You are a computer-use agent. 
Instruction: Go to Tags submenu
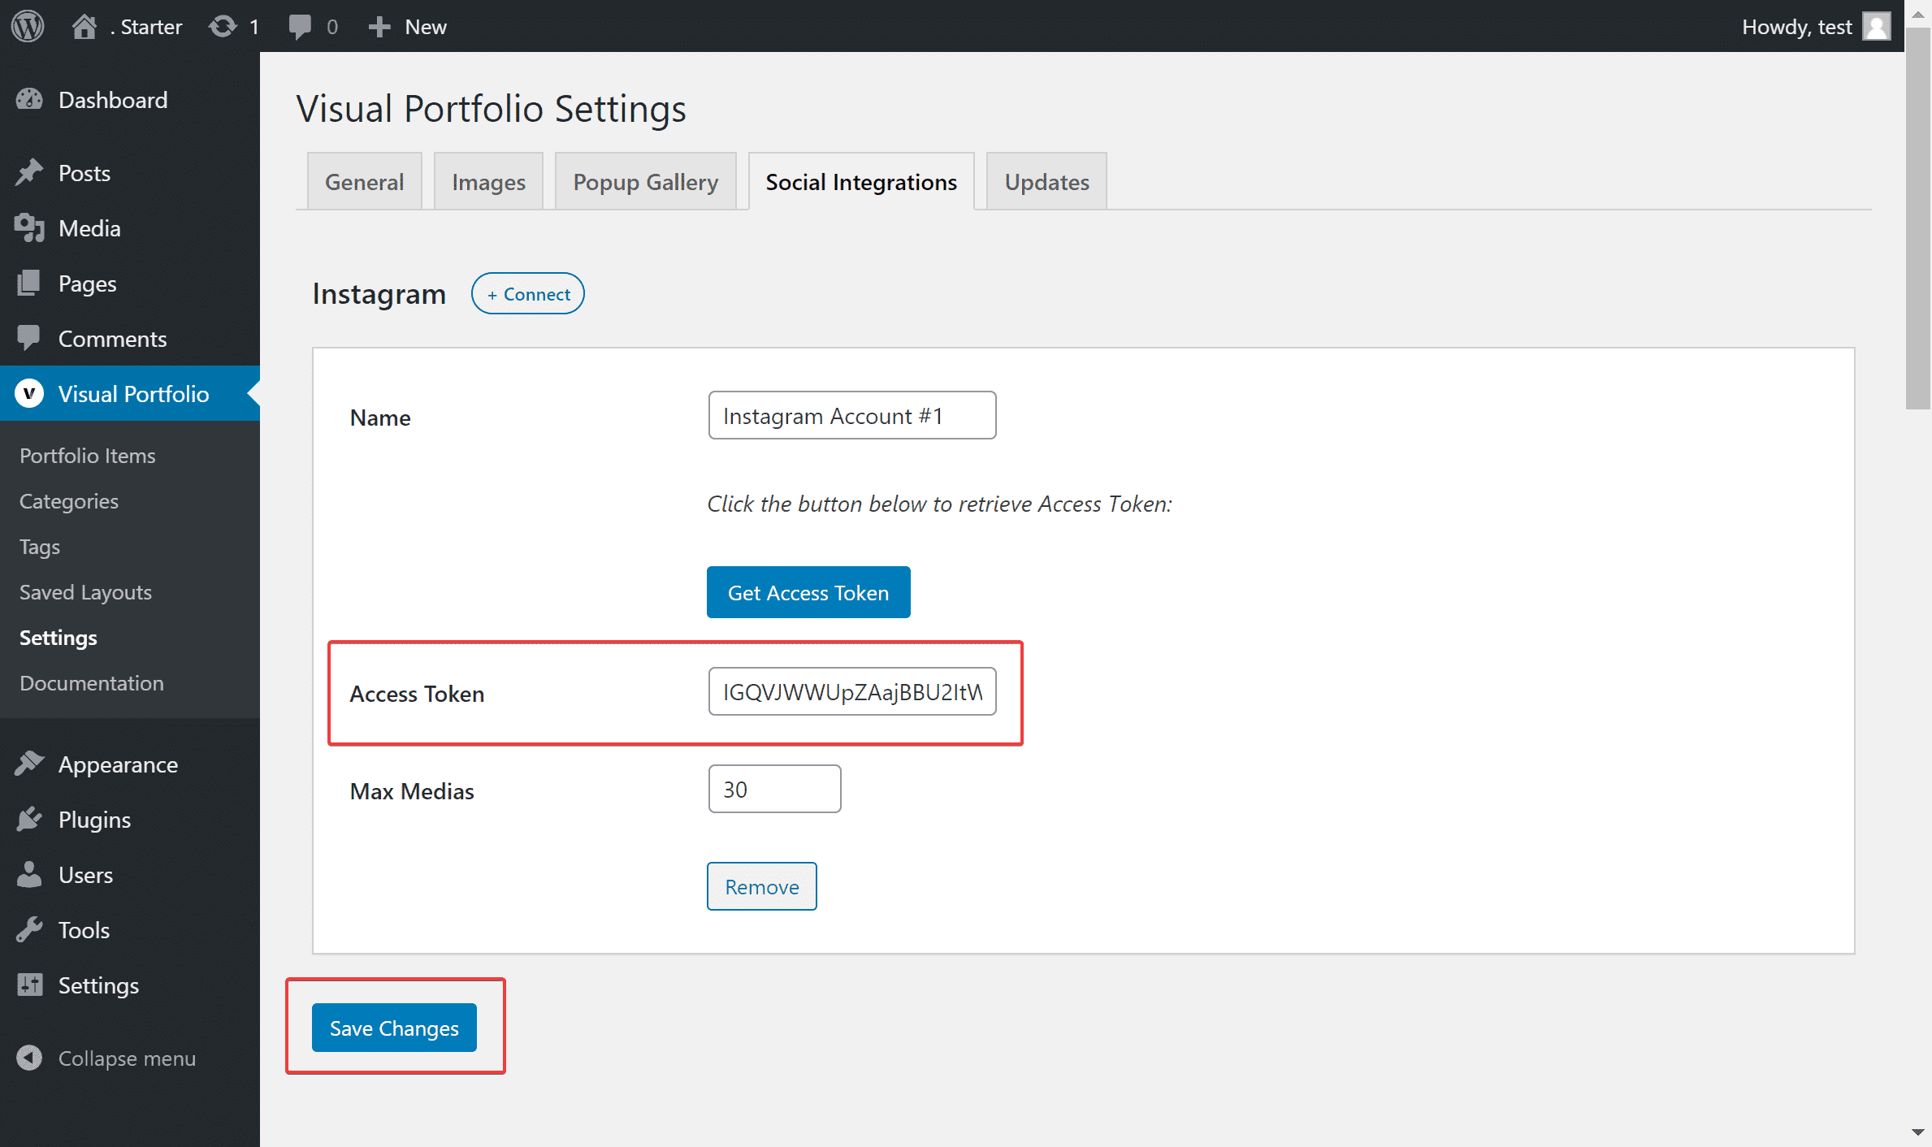[x=40, y=547]
